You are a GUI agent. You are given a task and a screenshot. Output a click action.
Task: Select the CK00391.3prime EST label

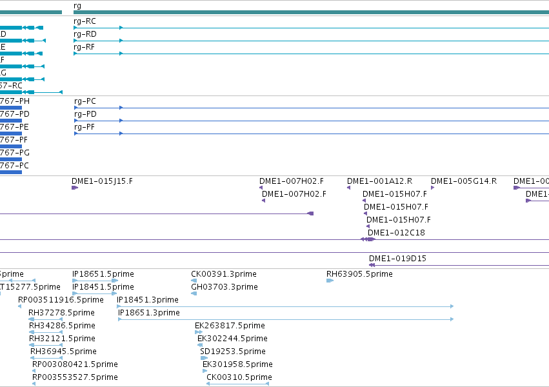click(224, 274)
